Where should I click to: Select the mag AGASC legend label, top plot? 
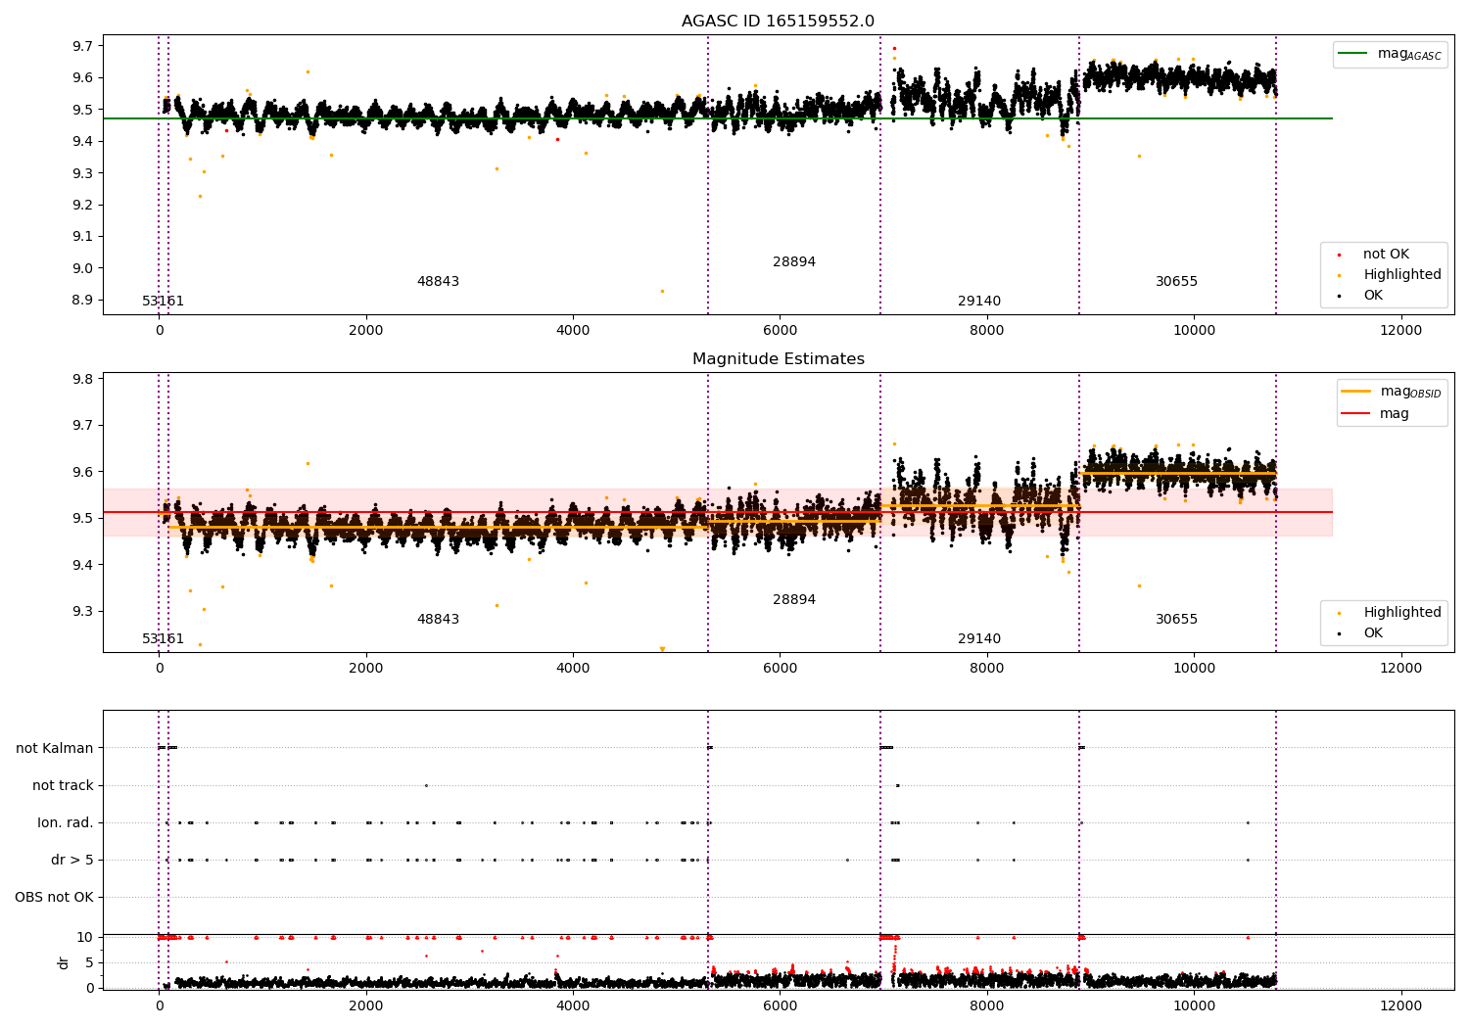[x=1409, y=54]
